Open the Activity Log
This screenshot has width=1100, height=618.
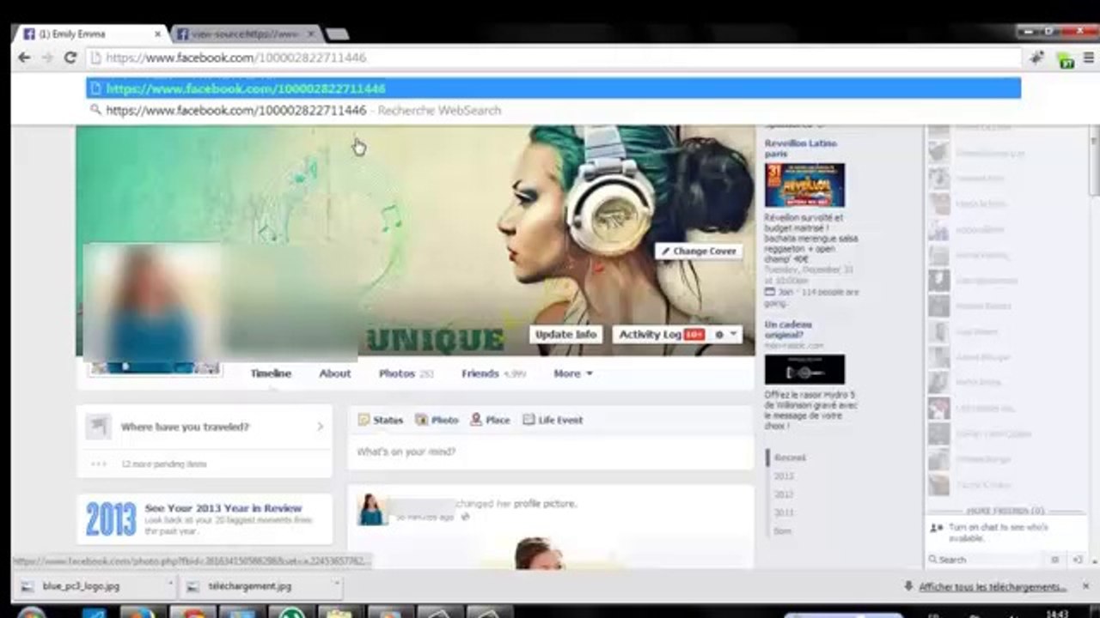click(x=660, y=334)
